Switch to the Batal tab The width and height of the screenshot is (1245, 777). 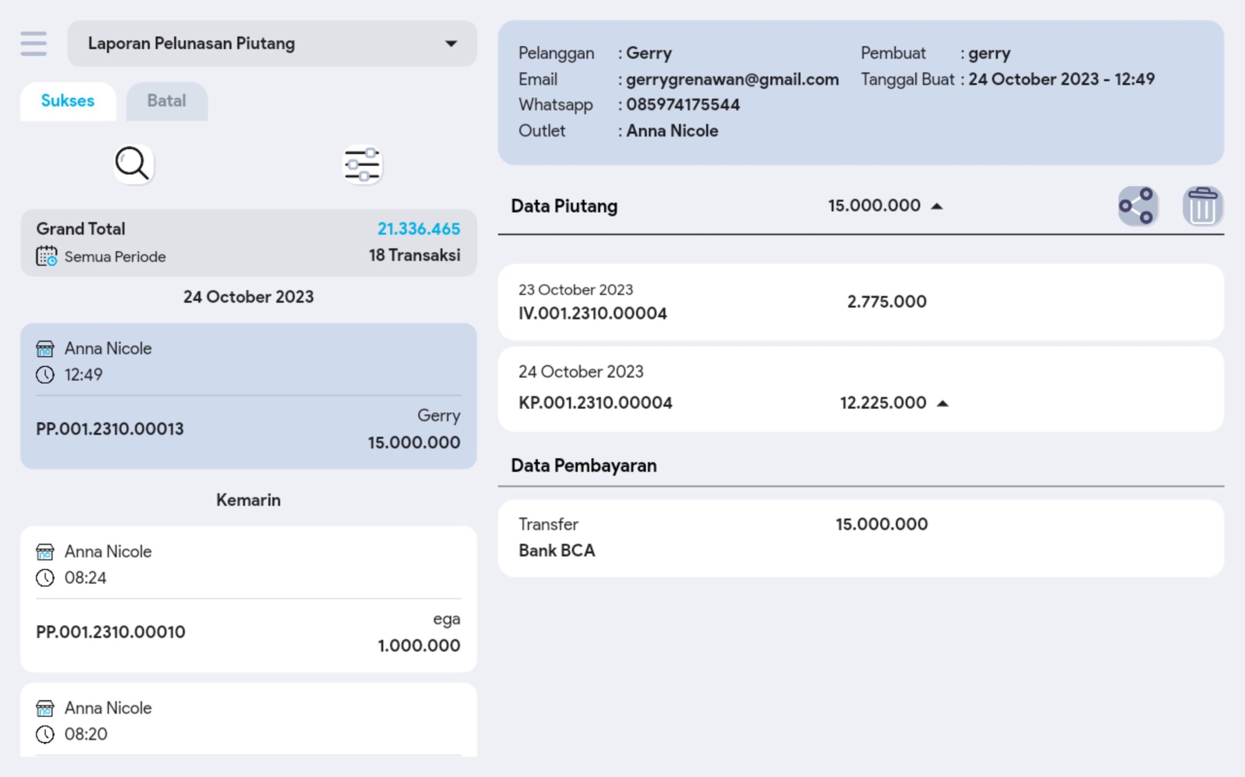(167, 101)
